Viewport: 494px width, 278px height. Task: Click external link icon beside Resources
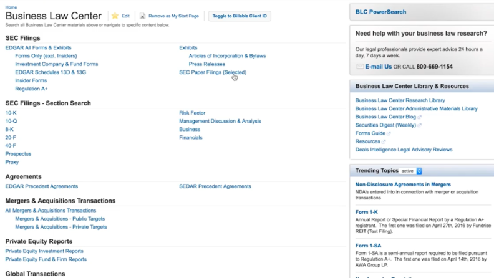[384, 141]
